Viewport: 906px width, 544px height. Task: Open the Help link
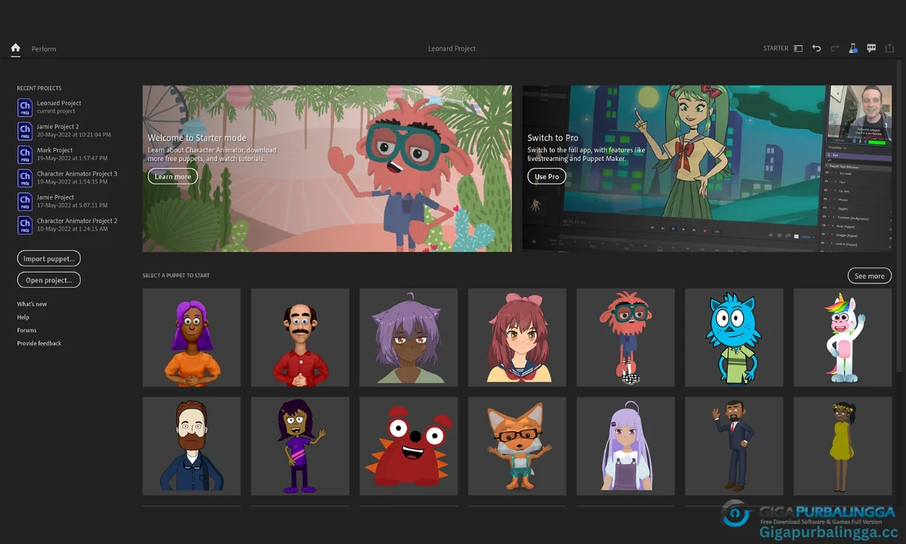23,317
